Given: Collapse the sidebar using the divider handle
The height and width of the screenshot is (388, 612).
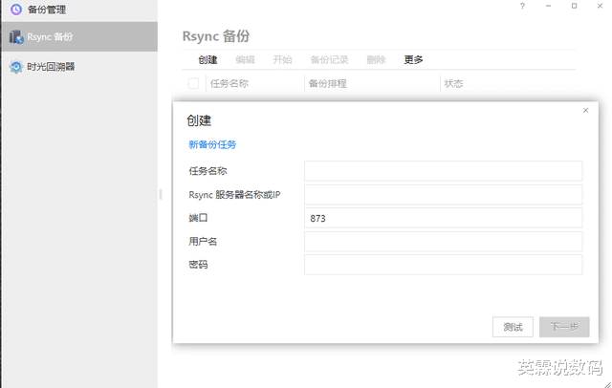Looking at the screenshot, I should click(x=160, y=194).
